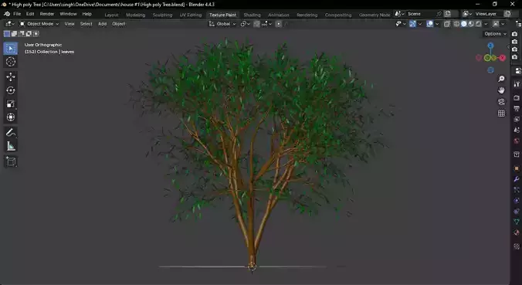The height and width of the screenshot is (285, 522).
Task: Open the pivot point dropdown
Action: [245, 24]
